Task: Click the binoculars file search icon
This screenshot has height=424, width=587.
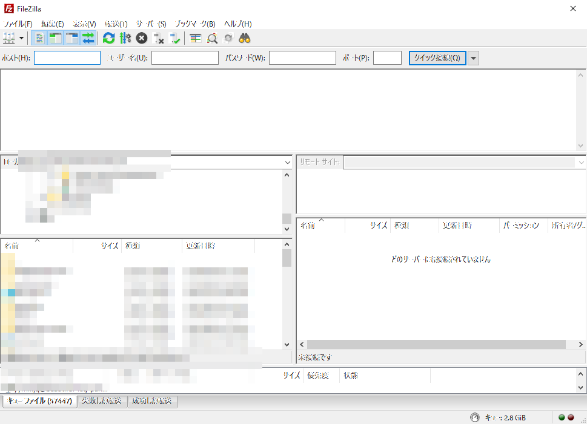Action: pos(245,38)
